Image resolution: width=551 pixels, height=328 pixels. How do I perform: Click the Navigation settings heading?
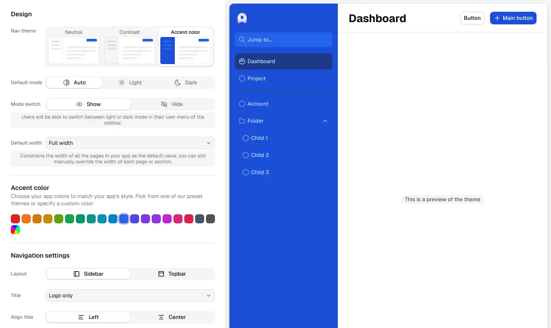(40, 255)
